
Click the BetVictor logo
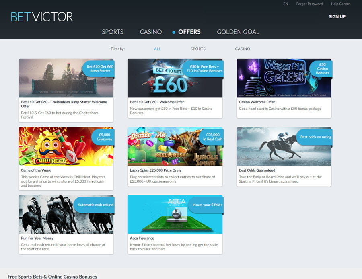pos(42,17)
